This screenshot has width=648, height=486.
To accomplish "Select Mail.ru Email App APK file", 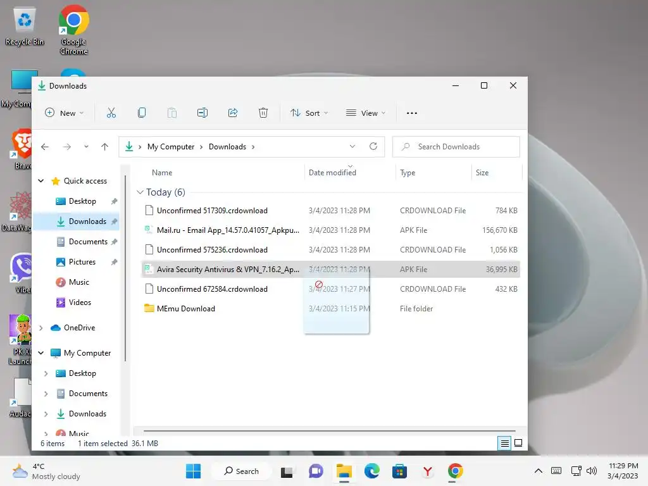I will pos(330,230).
